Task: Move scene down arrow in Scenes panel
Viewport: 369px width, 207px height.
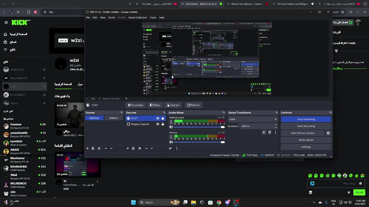Action: pos(111,148)
